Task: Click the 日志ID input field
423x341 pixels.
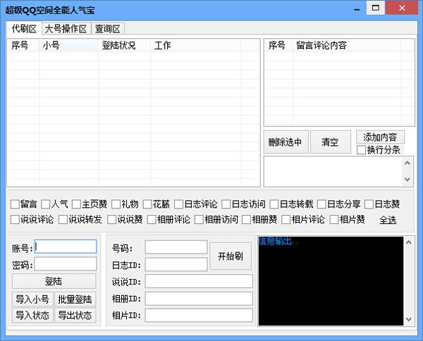Action: pos(198,264)
